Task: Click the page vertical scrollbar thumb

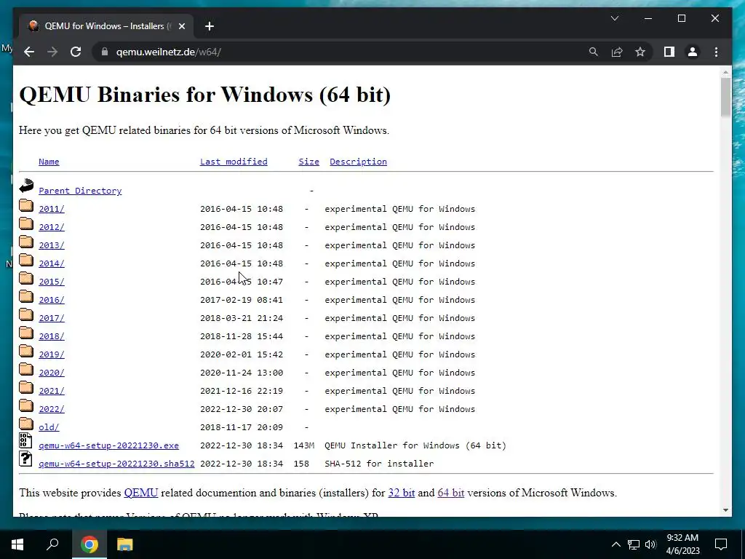Action: [725, 97]
